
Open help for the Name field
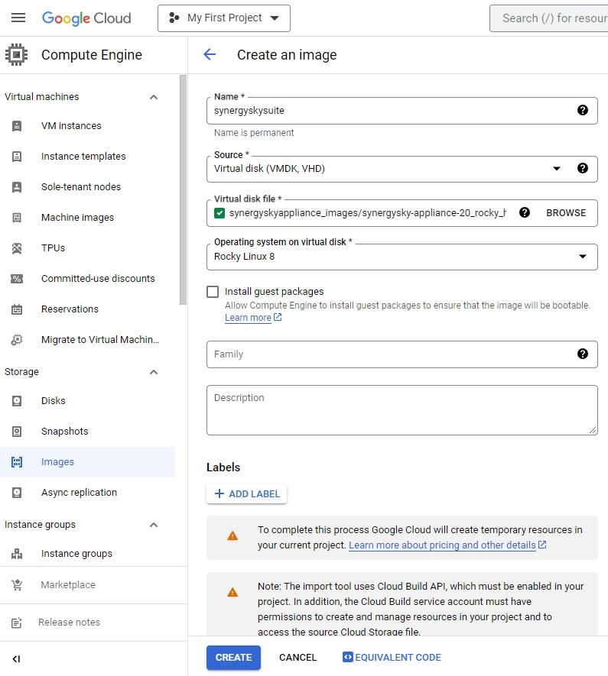(583, 110)
